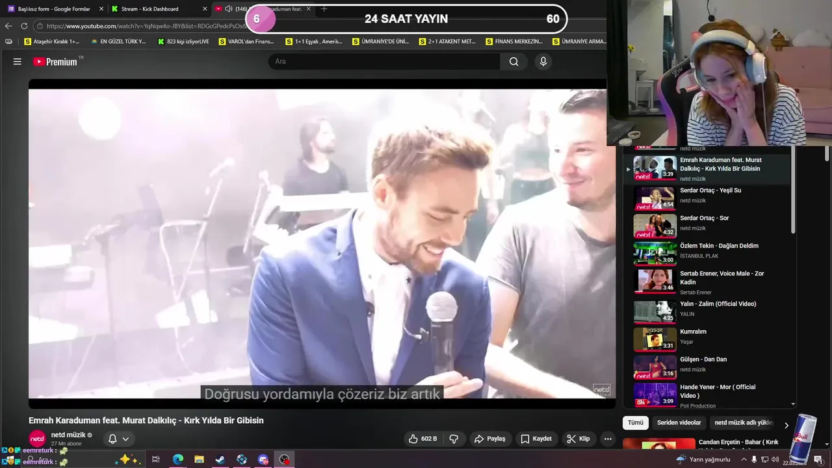Click the playlist panel scrollbar

792,190
